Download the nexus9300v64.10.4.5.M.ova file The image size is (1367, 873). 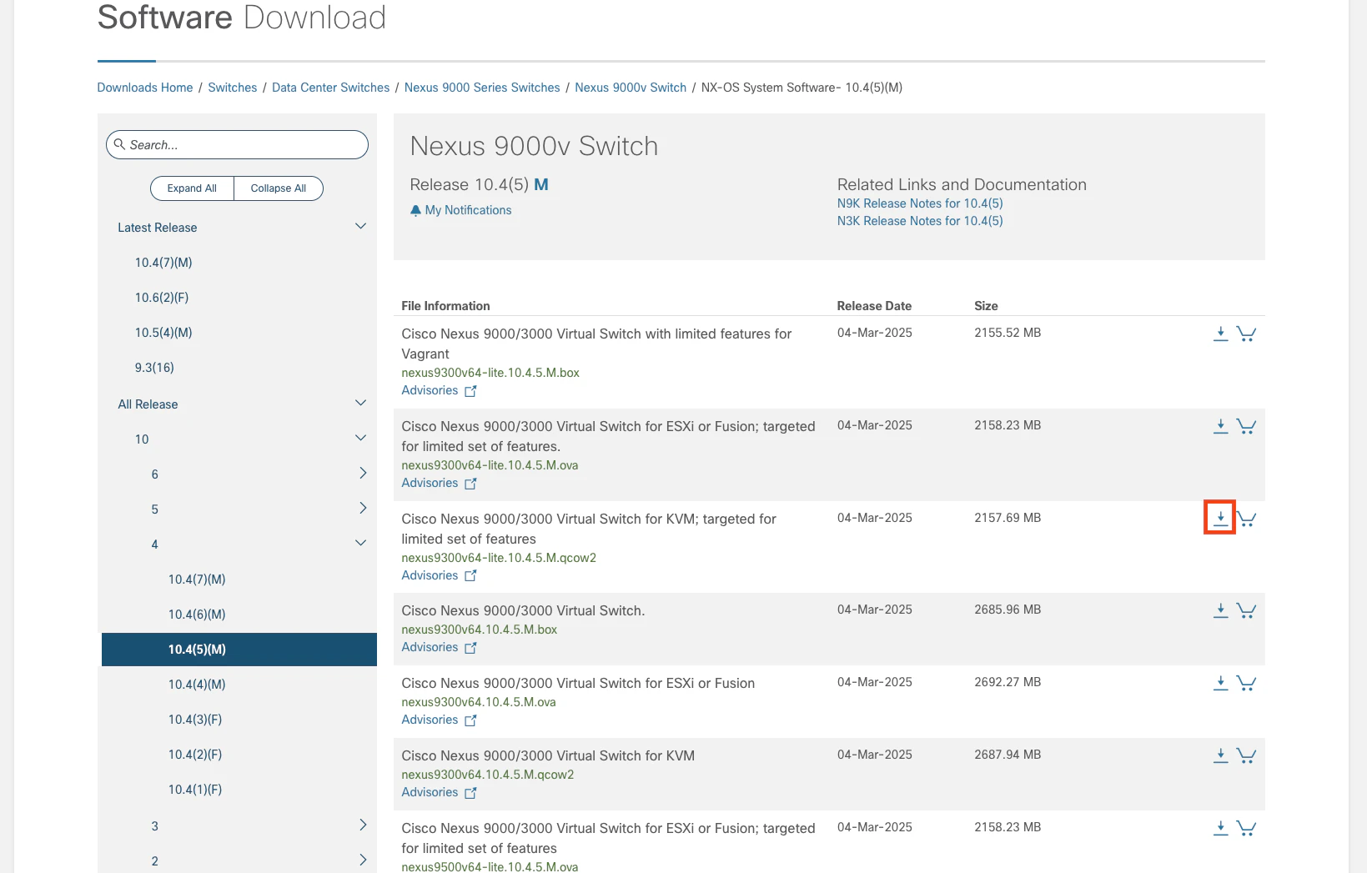point(1220,683)
